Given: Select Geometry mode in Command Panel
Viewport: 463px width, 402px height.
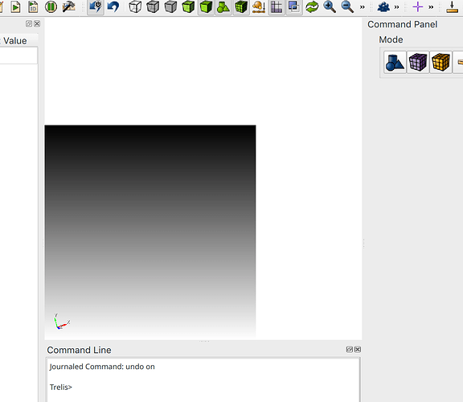Looking at the screenshot, I should click(395, 63).
